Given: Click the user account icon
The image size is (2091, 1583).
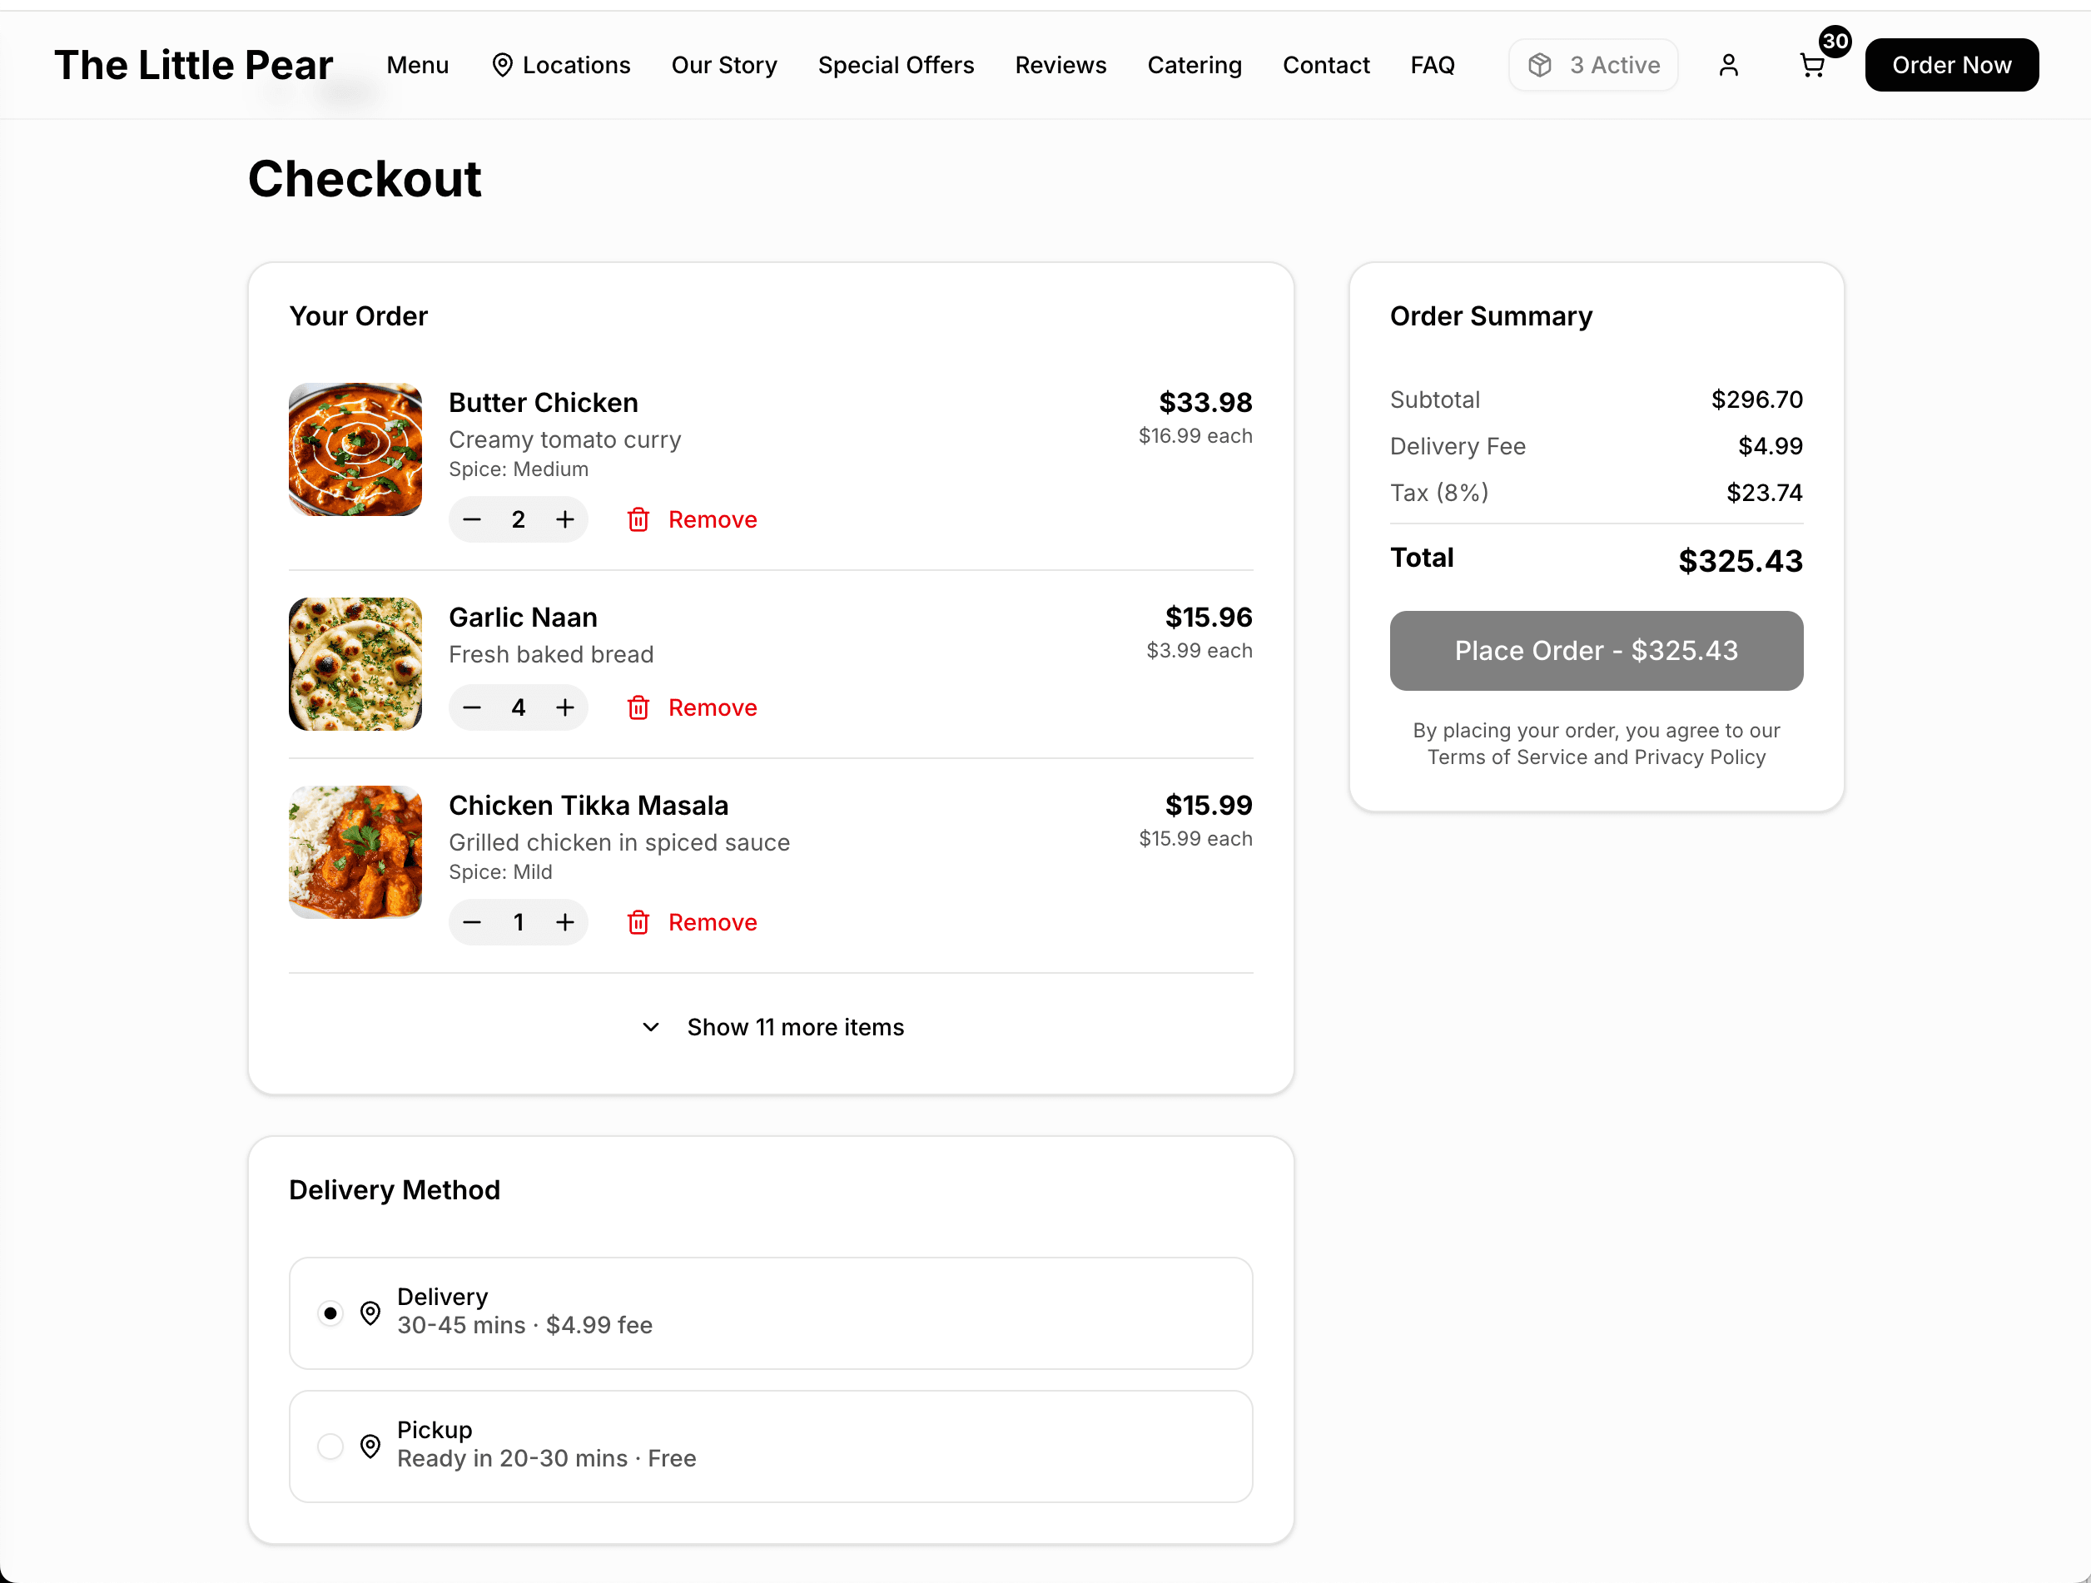Looking at the screenshot, I should click(x=1729, y=64).
